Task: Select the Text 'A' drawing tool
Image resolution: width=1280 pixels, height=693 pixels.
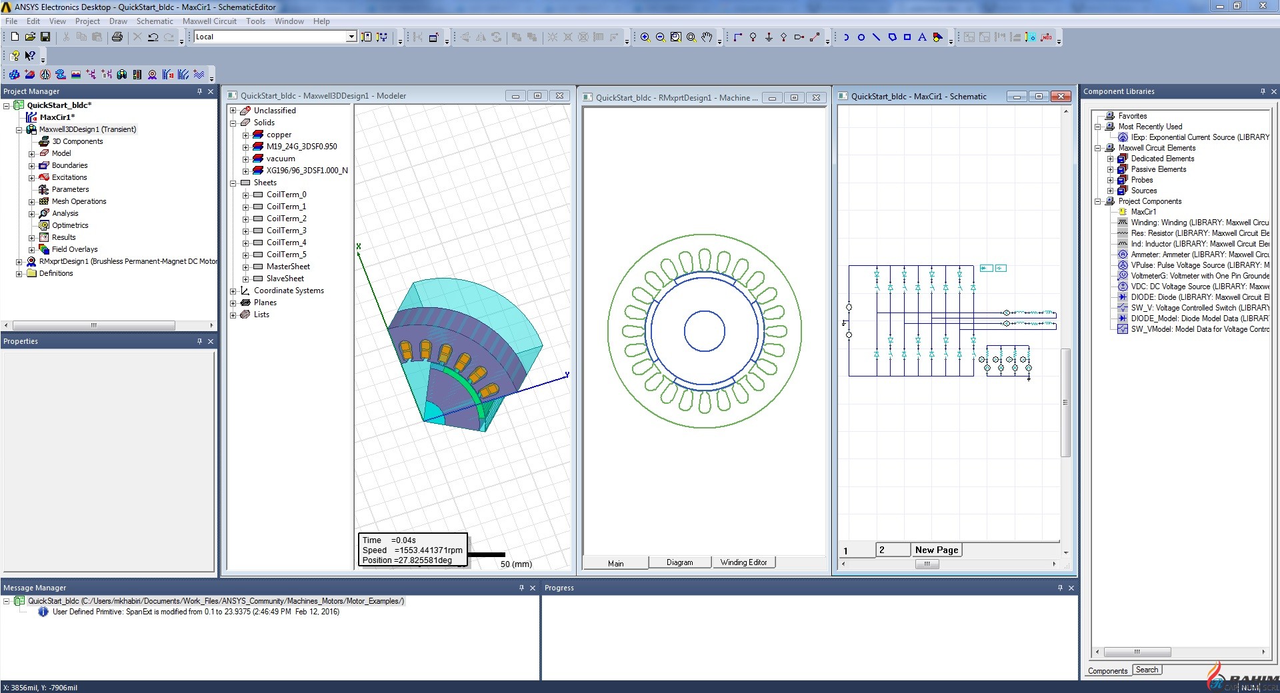Action: (923, 37)
